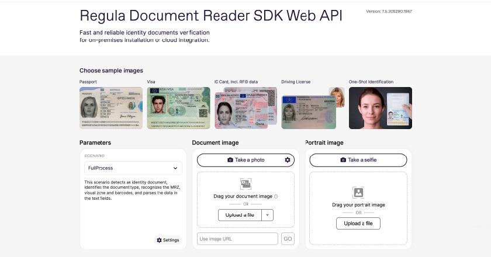Click the 'Drag your portrait image' text
This screenshot has height=257, width=491.
pyautogui.click(x=358, y=205)
